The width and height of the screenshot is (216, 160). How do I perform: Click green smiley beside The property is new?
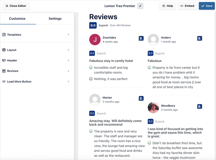coord(91,131)
